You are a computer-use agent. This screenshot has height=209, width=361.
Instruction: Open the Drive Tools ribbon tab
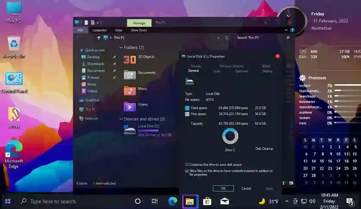click(139, 30)
